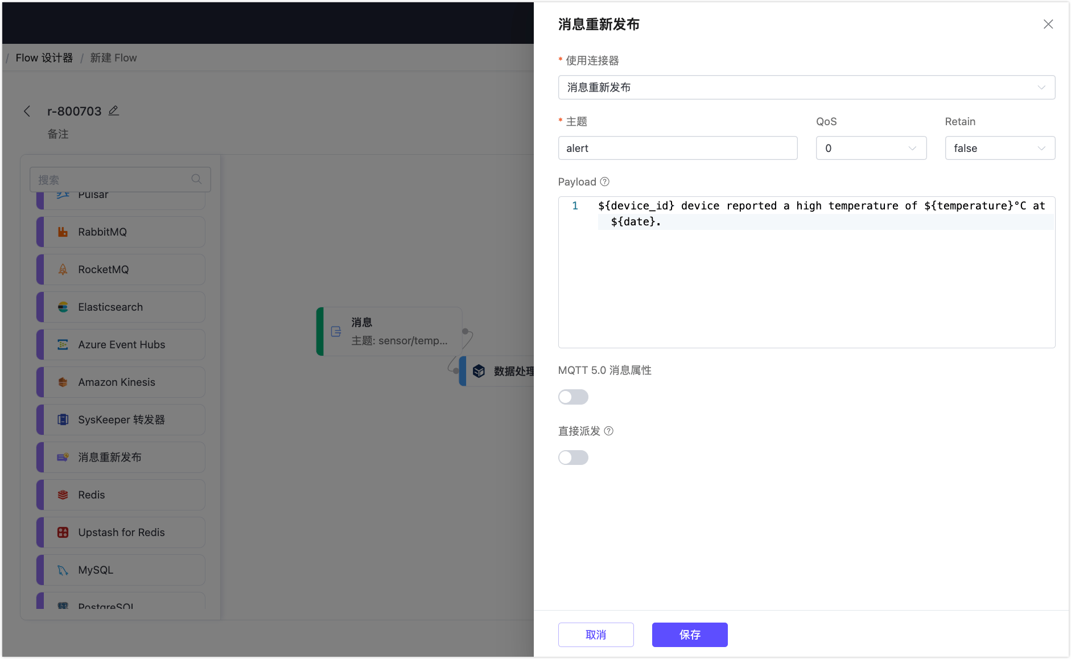Click the 主题 input showing alert
The height and width of the screenshot is (659, 1071).
pyautogui.click(x=677, y=148)
